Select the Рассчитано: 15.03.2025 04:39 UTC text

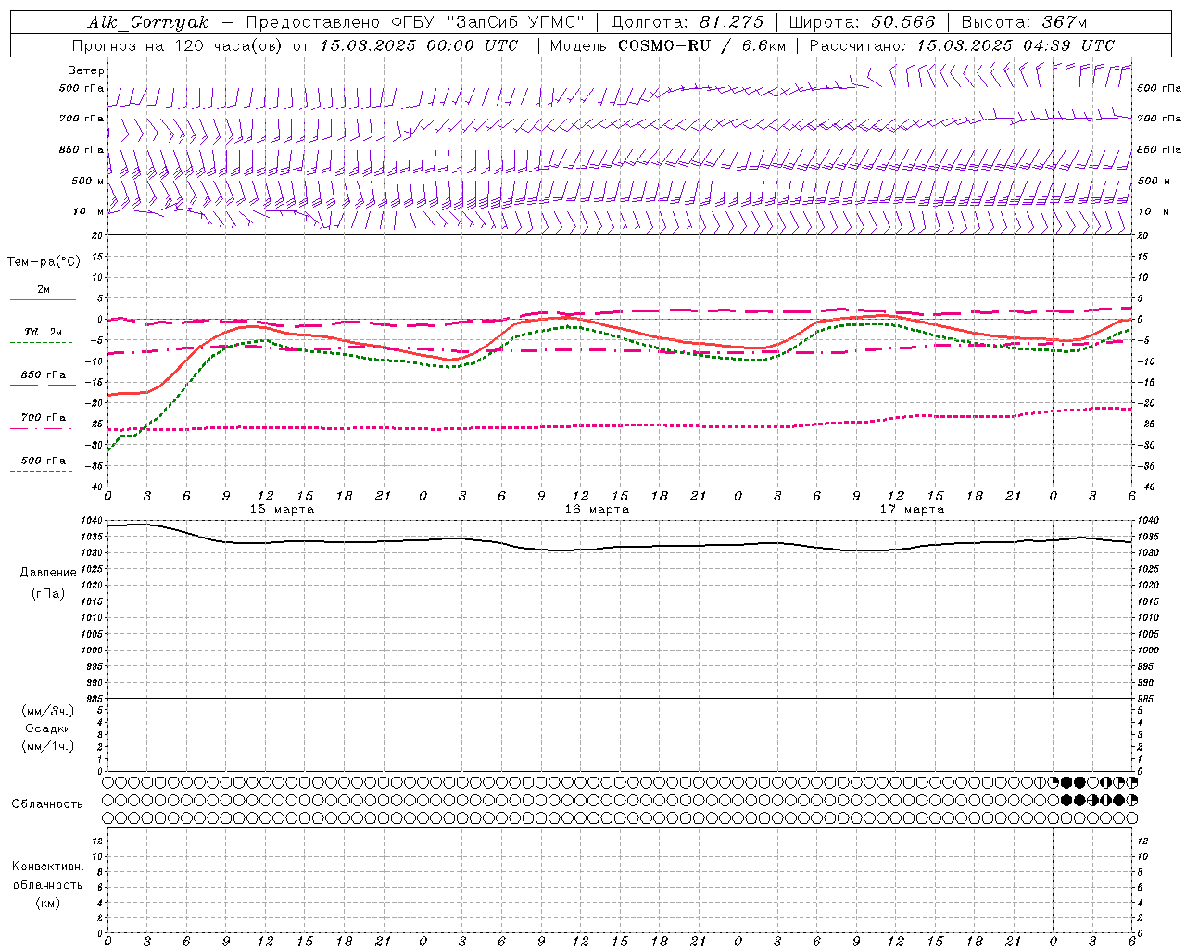coord(962,45)
